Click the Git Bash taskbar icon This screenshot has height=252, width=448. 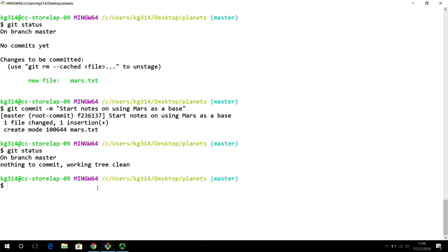click(x=107, y=246)
